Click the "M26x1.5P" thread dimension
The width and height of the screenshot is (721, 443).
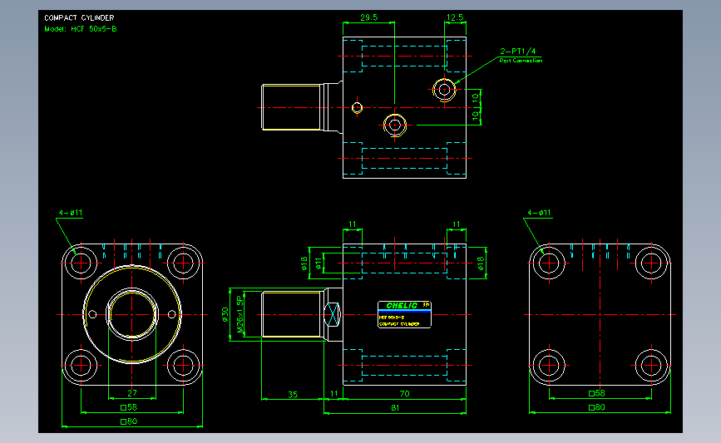pyautogui.click(x=240, y=314)
